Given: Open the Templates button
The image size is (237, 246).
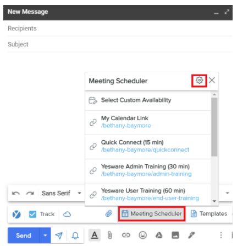Looking at the screenshot, I should pos(209,213).
